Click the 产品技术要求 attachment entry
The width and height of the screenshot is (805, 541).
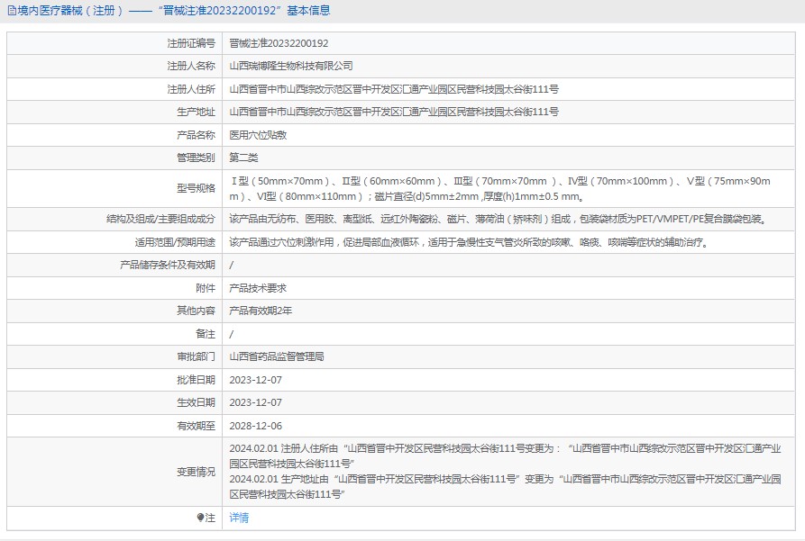point(258,288)
